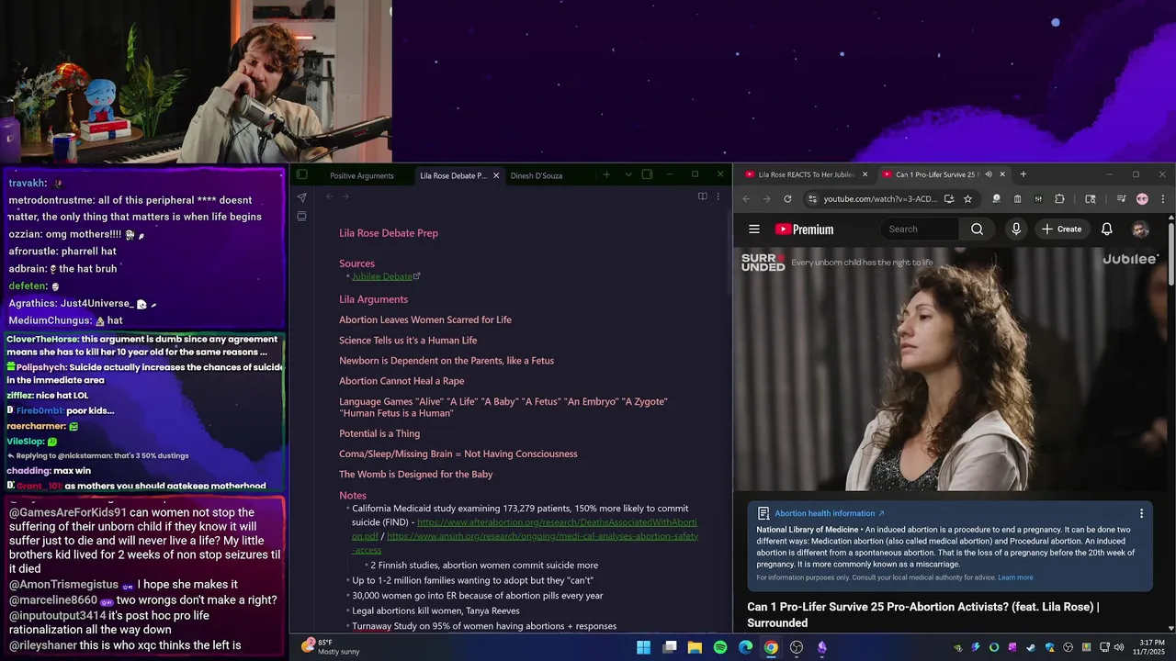Click the YouTube Search field
Viewport: 1176px width, 661px height.
[922, 230]
